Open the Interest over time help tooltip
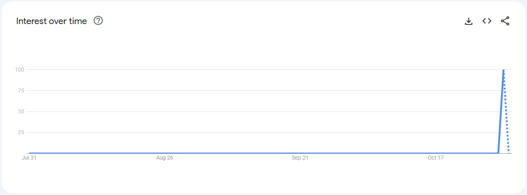The height and width of the screenshot is (195, 527). pyautogui.click(x=98, y=21)
